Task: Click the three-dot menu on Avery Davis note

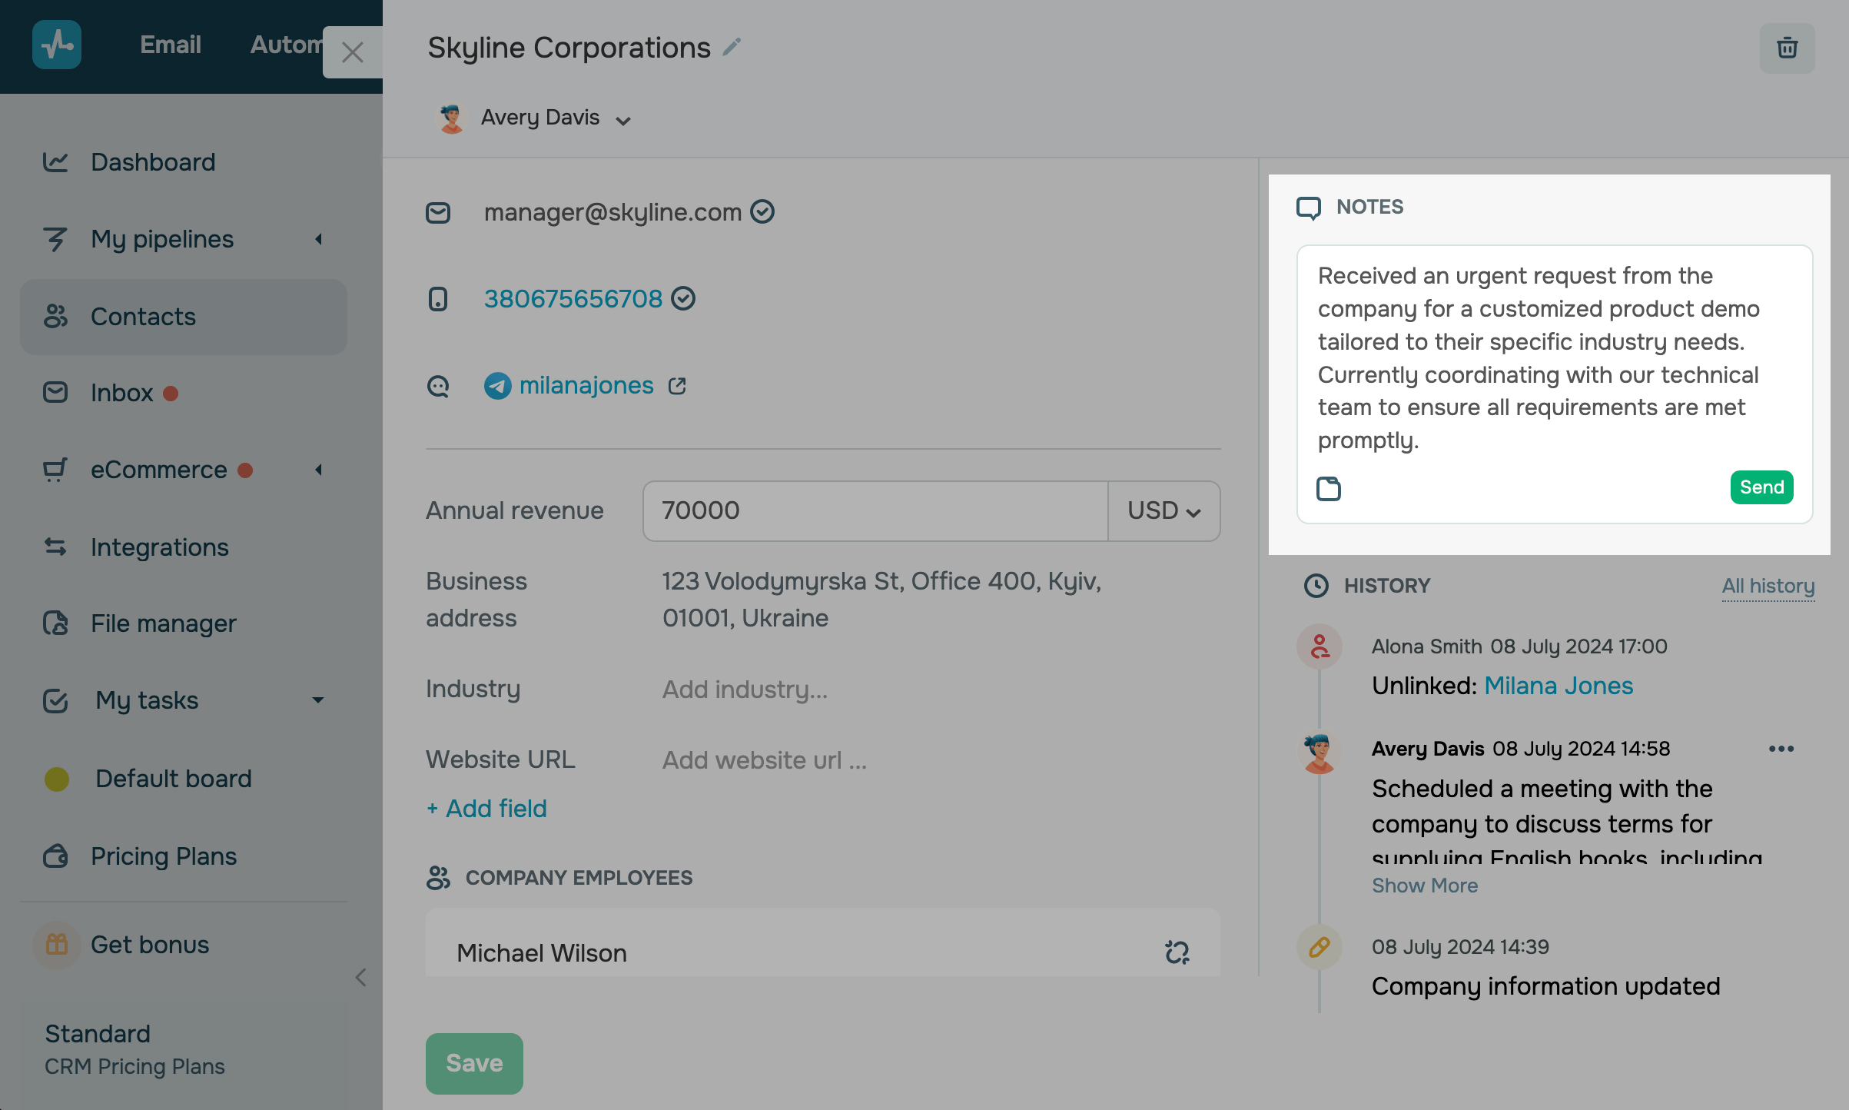Action: (1781, 749)
